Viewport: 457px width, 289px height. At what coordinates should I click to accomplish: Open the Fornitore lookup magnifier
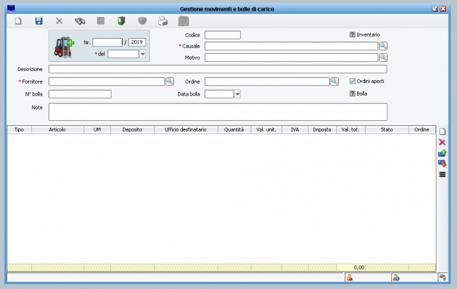click(170, 81)
